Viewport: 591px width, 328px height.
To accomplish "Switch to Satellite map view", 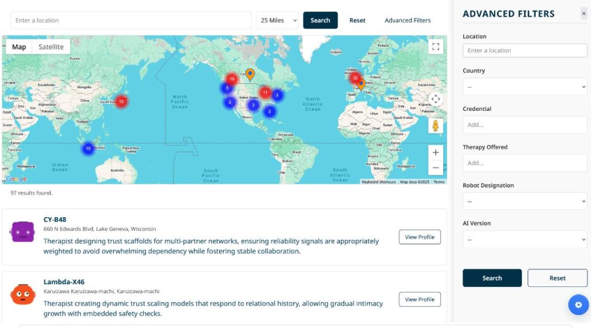I will pos(51,47).
